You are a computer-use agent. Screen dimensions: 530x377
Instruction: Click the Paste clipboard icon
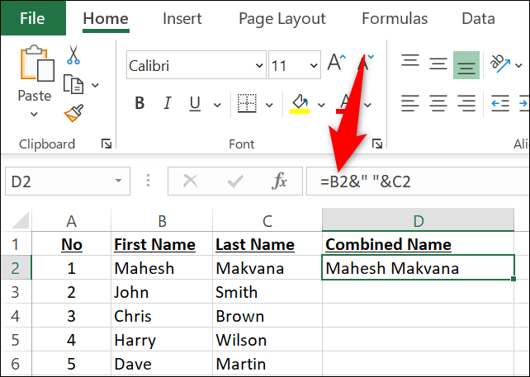(37, 64)
